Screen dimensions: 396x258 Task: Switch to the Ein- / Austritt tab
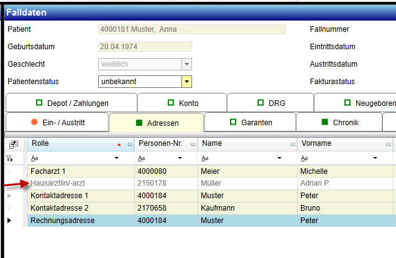pyautogui.click(x=57, y=122)
